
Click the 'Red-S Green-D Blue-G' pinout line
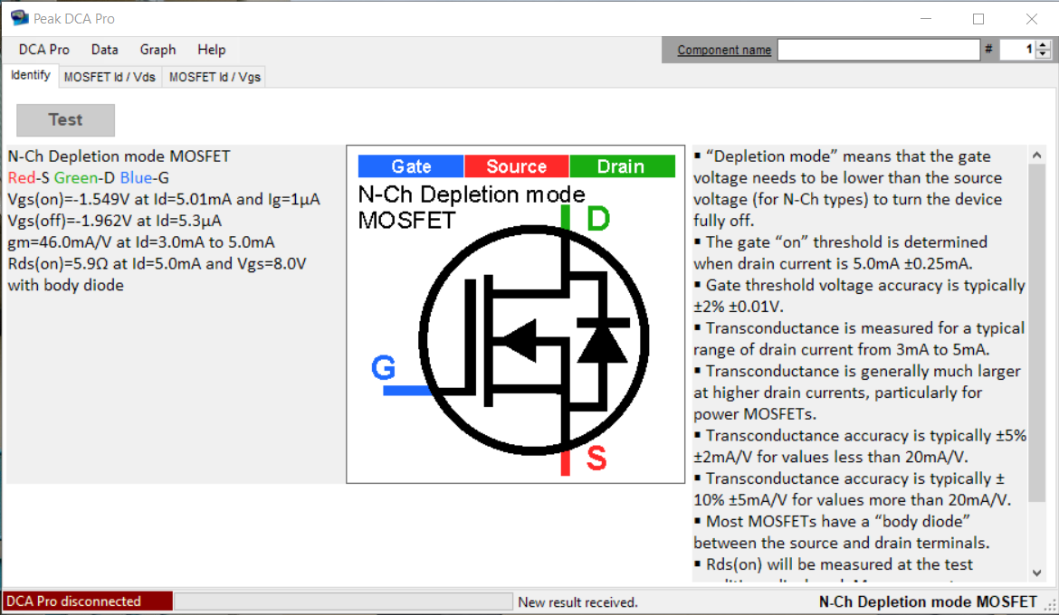(89, 177)
